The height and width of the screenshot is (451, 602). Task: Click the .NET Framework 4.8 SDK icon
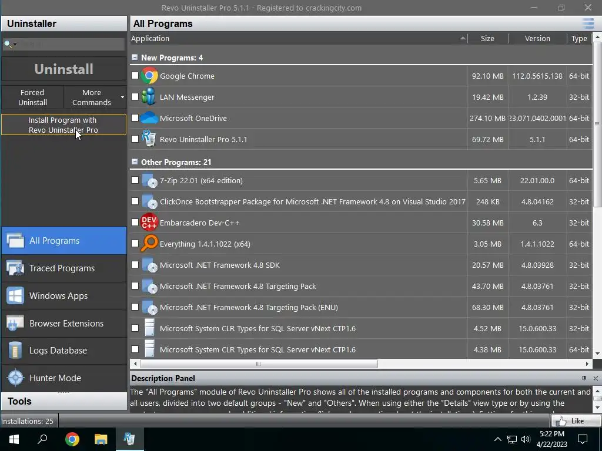coord(150,265)
